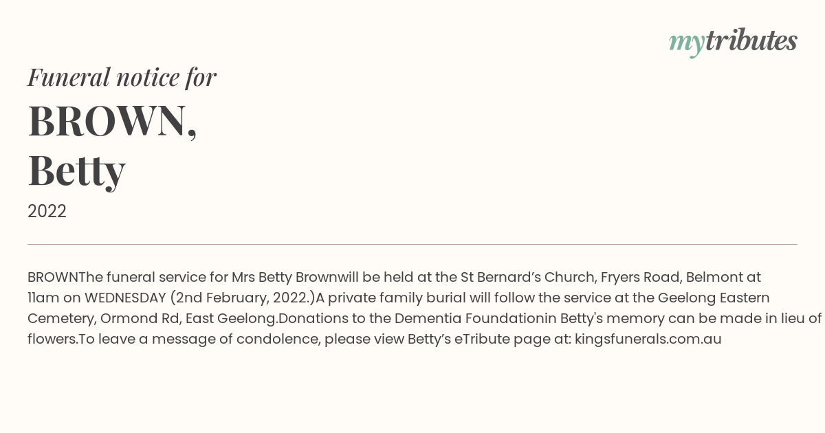825x433 pixels.
Task: Click the 'eTribute page' text
Action: [498, 339]
